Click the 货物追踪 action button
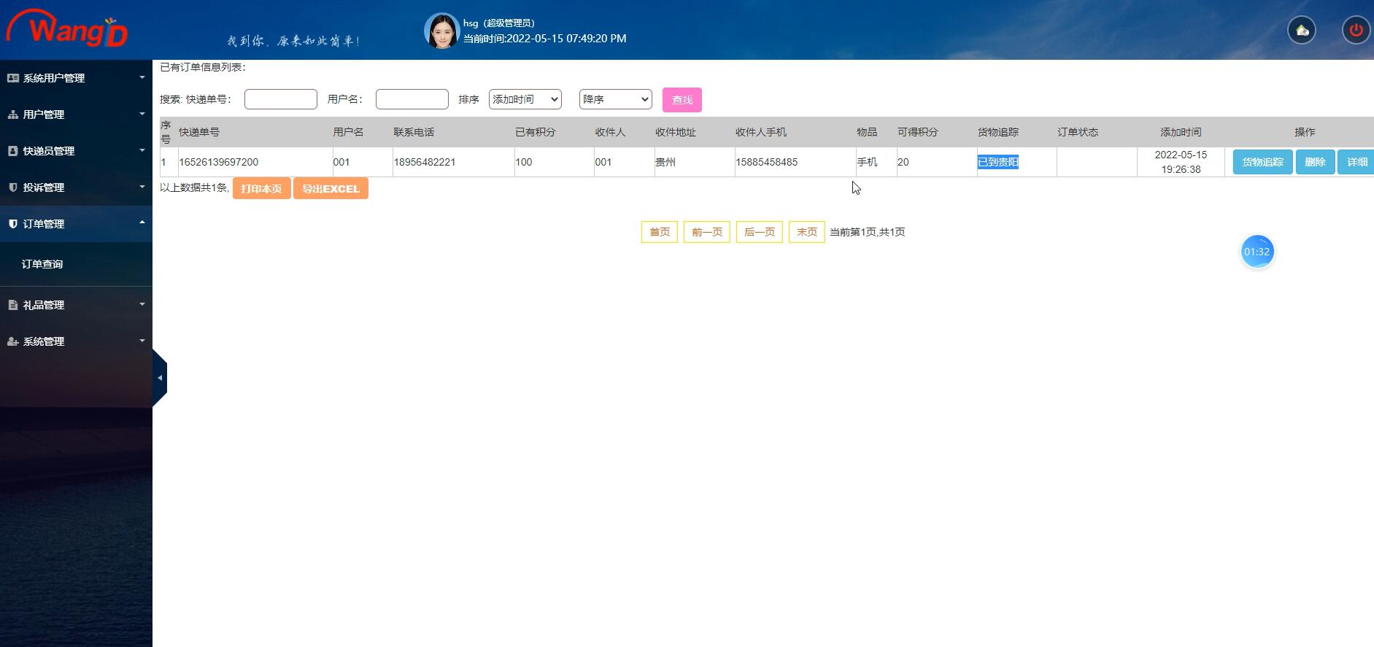Screen dimensions: 1374x647 pos(1262,162)
